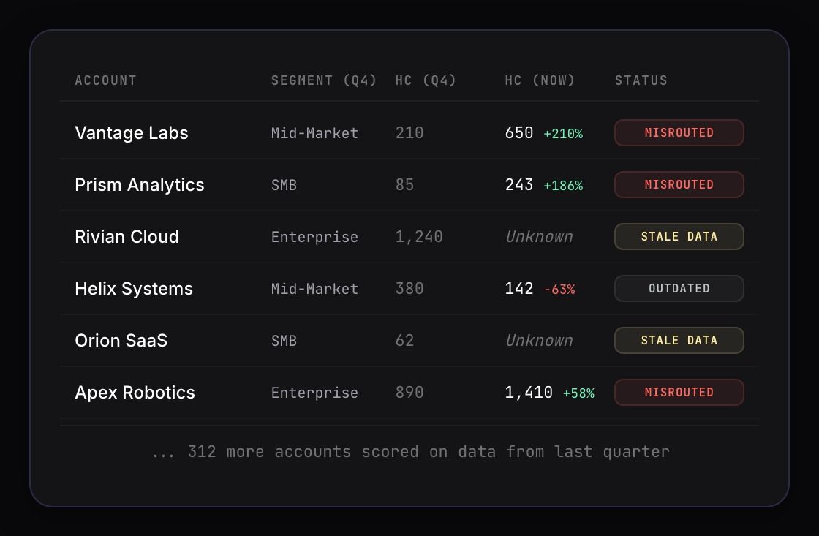Select the Prism Analytics account name

(140, 185)
